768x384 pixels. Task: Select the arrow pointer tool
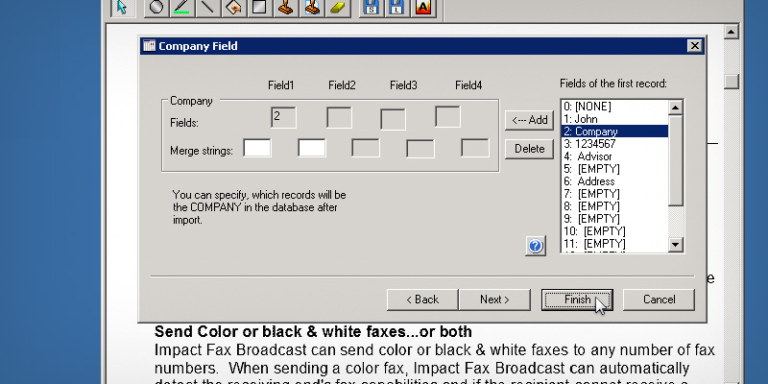pos(122,8)
